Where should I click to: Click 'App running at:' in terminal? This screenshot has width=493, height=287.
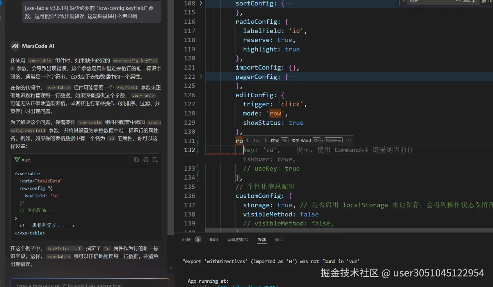click(208, 281)
